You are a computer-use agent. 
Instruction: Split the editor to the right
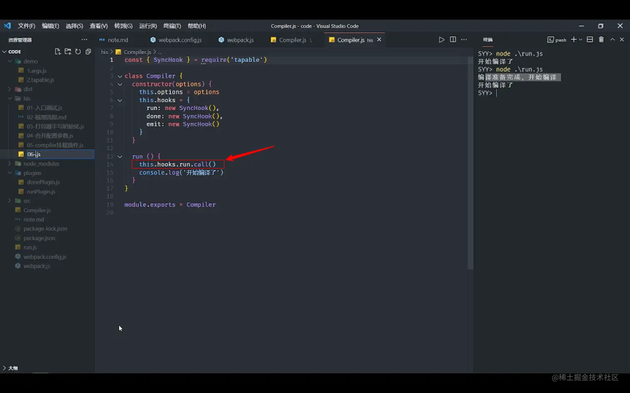pyautogui.click(x=453, y=40)
